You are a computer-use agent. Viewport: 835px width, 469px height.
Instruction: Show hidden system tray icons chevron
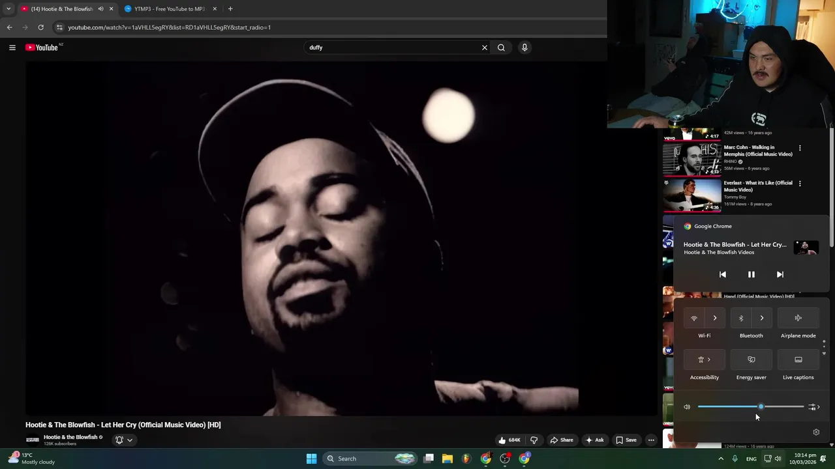pyautogui.click(x=721, y=459)
